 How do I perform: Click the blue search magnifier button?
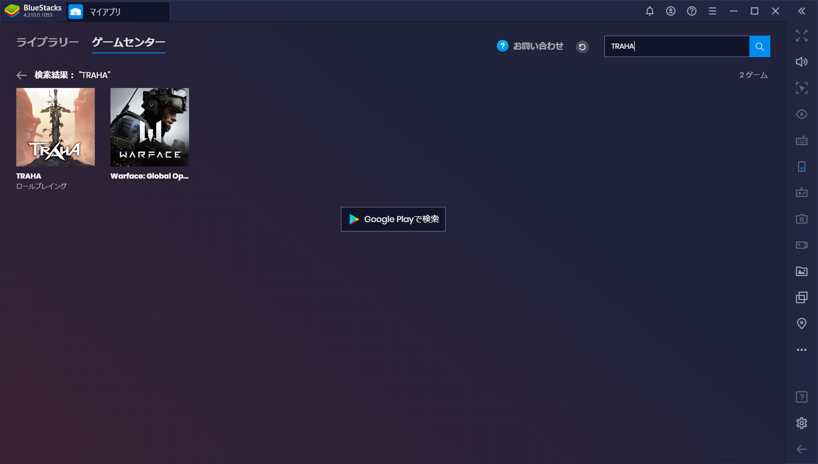[x=760, y=47]
